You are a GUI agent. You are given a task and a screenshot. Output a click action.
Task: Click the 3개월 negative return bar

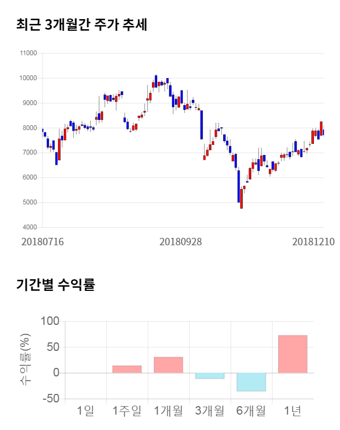[210, 376]
